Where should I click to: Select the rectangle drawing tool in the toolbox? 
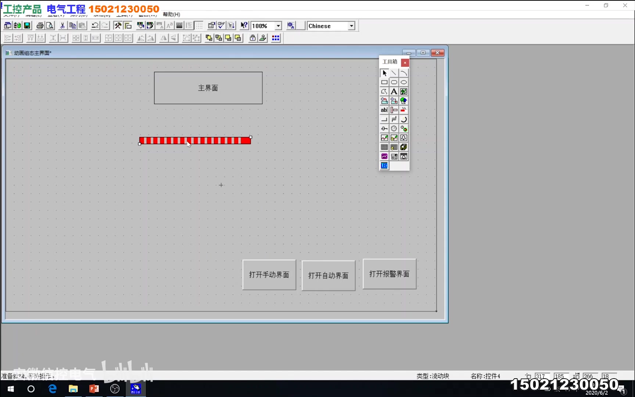click(384, 82)
